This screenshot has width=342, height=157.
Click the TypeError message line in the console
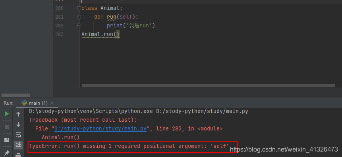[x=129, y=146]
